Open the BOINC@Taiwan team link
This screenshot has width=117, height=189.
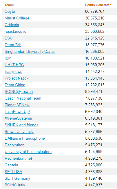(19, 92)
